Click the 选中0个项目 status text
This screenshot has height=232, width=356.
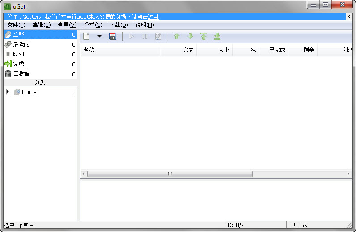click(19, 225)
